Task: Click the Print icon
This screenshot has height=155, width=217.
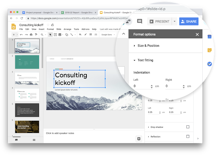Action: (x=31, y=35)
